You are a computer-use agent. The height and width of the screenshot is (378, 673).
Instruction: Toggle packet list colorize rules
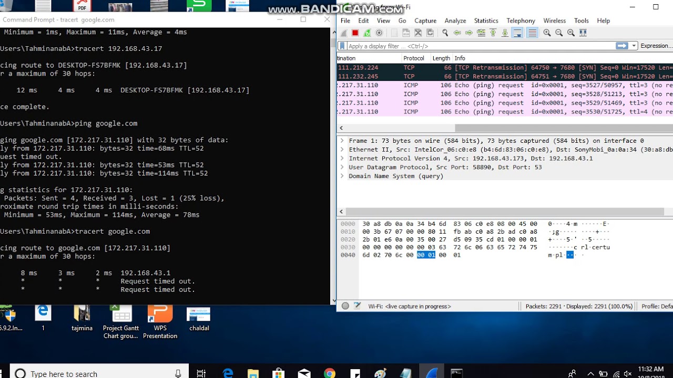[x=532, y=33]
